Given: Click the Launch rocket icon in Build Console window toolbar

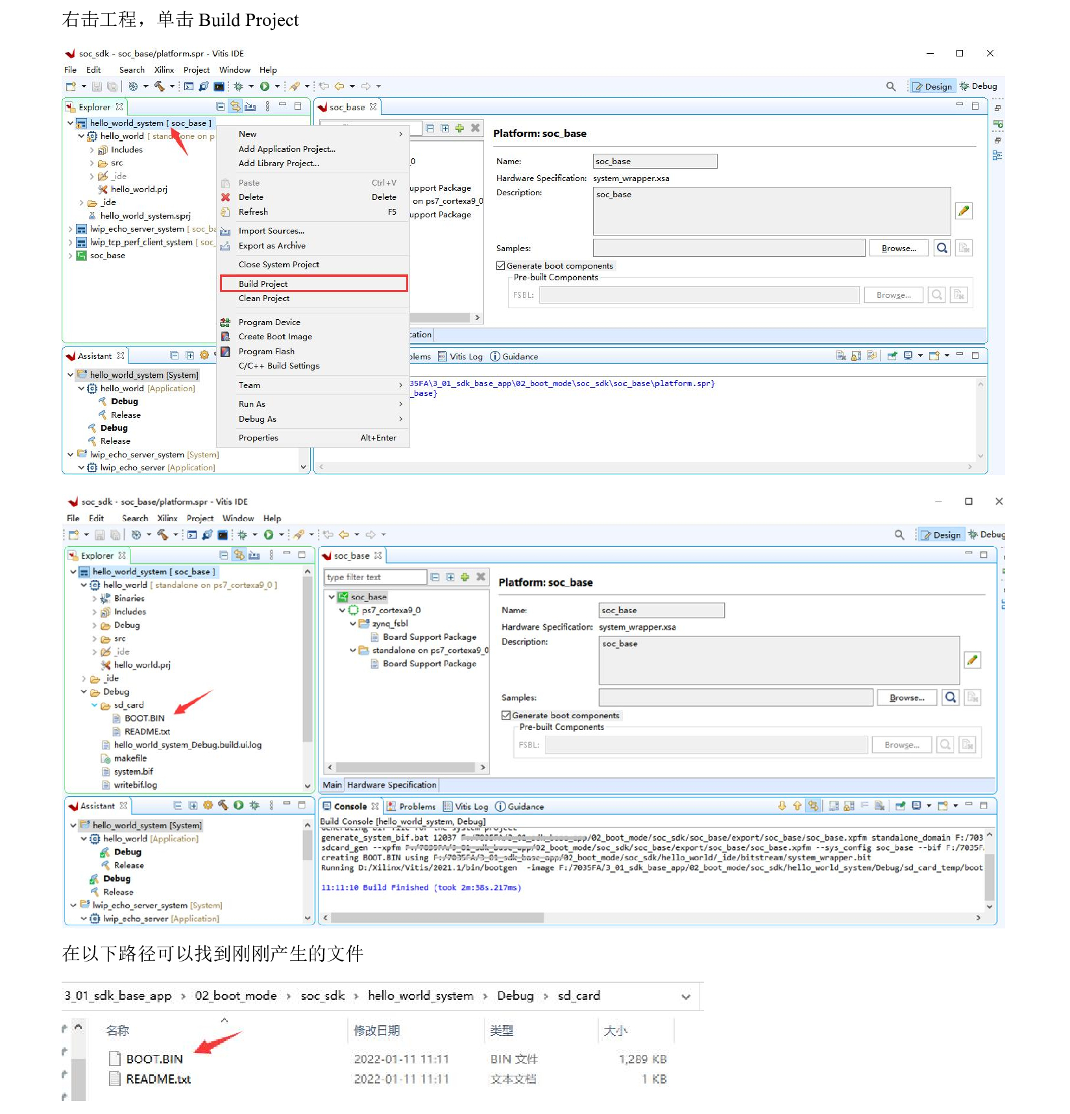Looking at the screenshot, I should pyautogui.click(x=298, y=535).
